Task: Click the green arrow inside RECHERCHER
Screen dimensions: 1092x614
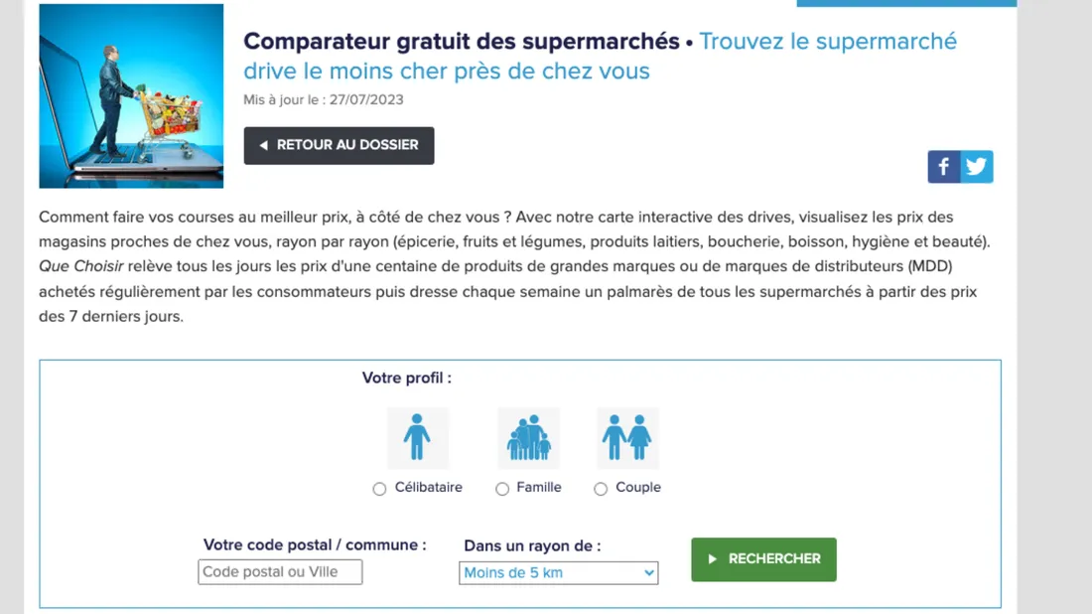Action: coord(713,558)
